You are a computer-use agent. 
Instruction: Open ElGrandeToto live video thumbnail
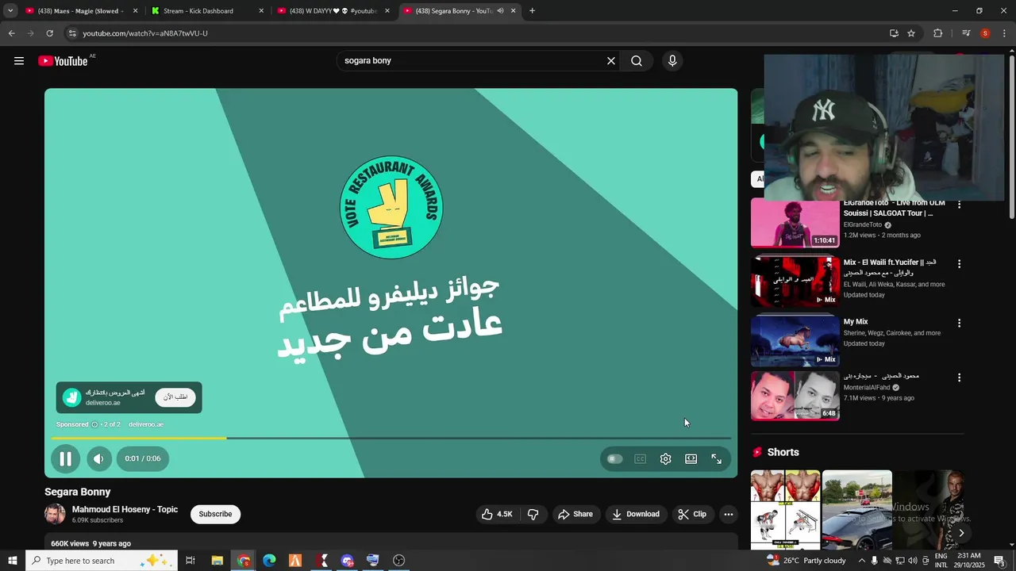[795, 224]
